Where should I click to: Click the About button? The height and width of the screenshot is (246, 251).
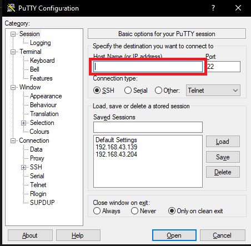30,235
